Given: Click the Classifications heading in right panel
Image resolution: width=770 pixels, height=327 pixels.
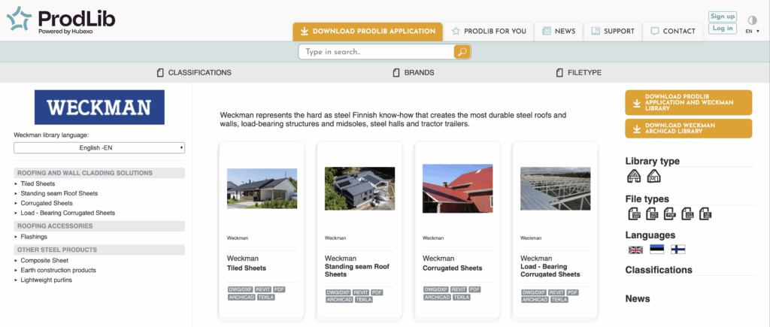Looking at the screenshot, I should point(659,270).
